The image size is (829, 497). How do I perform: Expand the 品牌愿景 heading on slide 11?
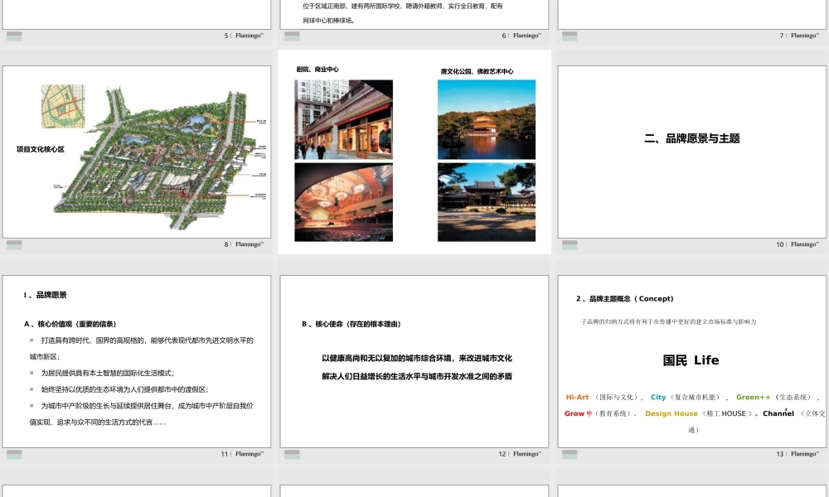point(44,295)
